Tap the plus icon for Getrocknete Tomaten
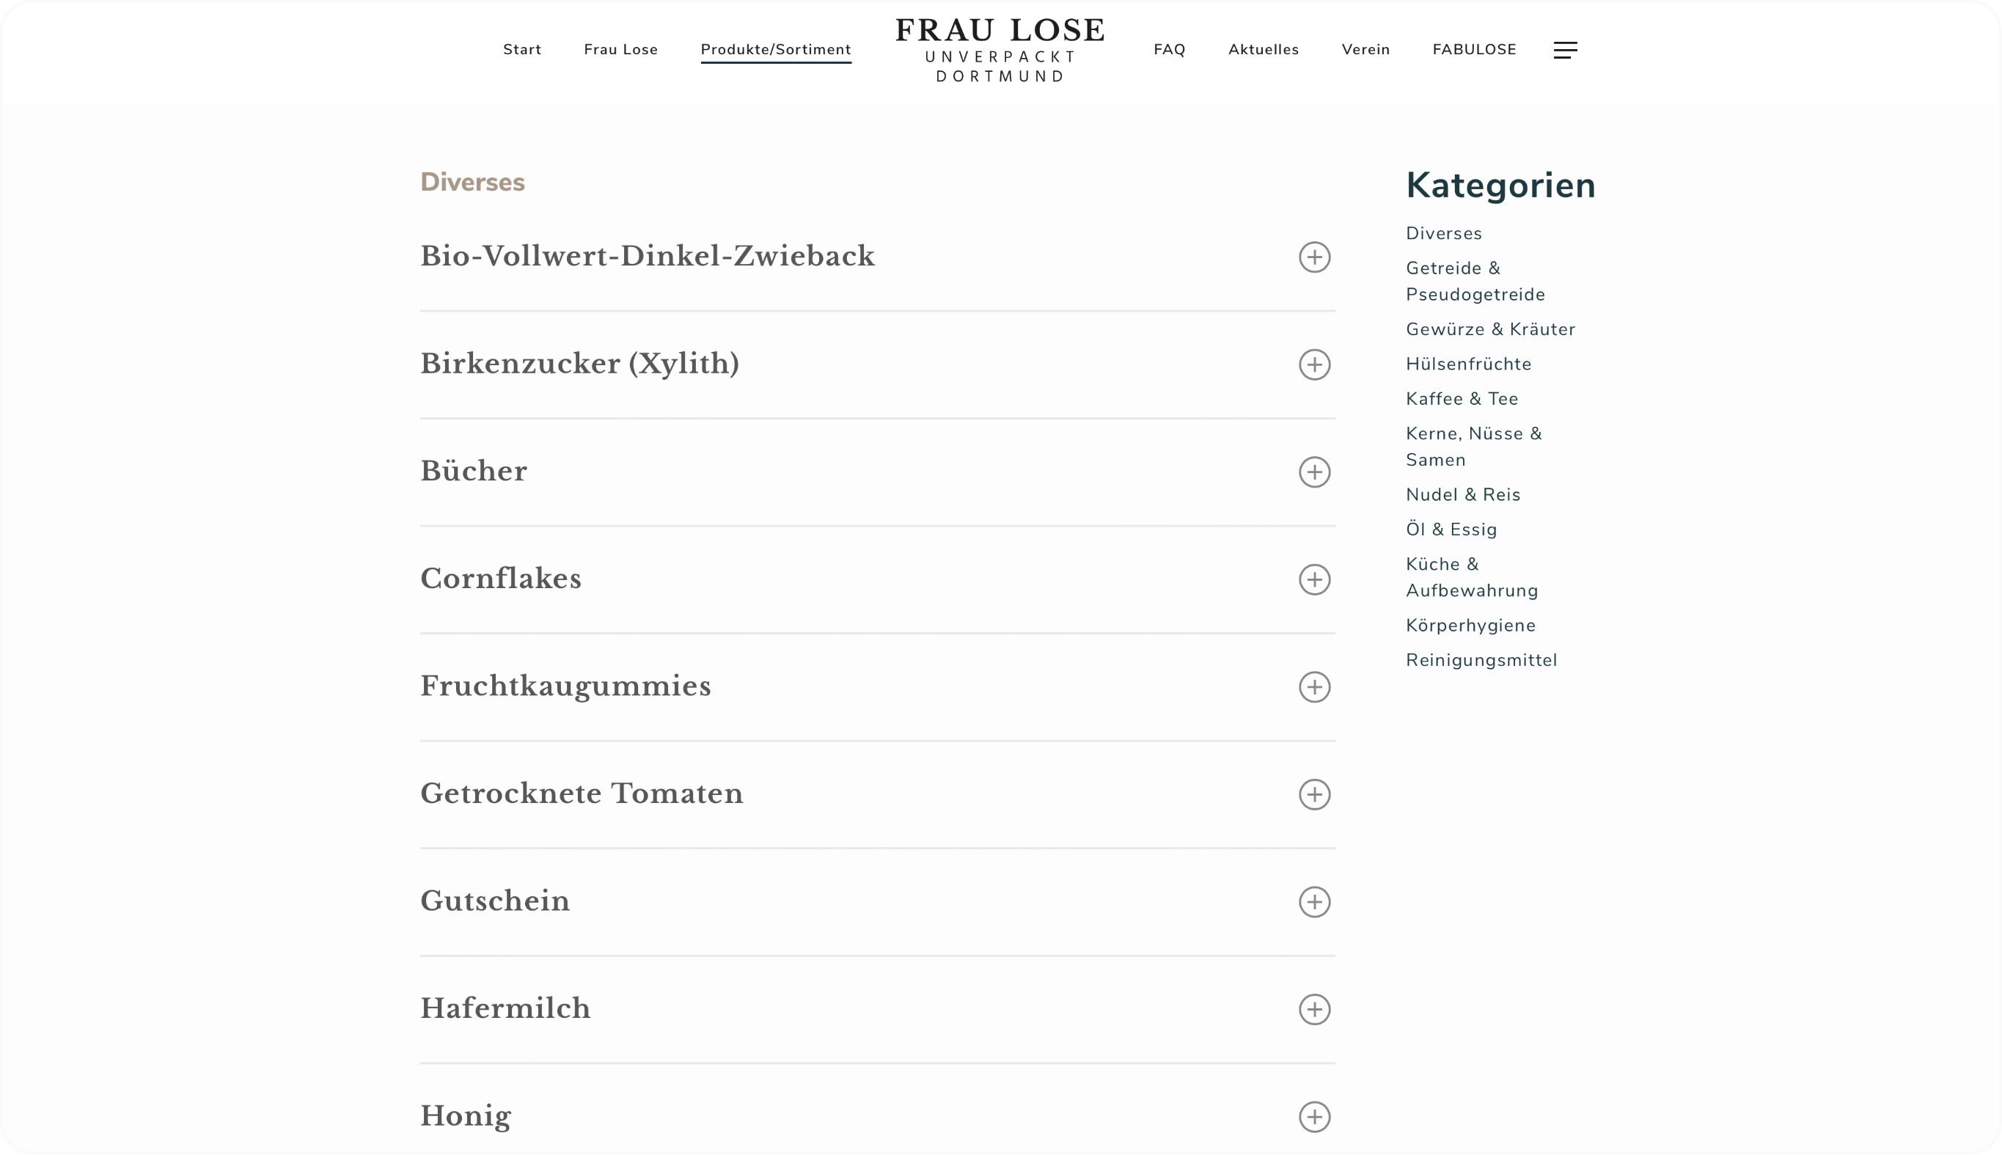 coord(1314,794)
